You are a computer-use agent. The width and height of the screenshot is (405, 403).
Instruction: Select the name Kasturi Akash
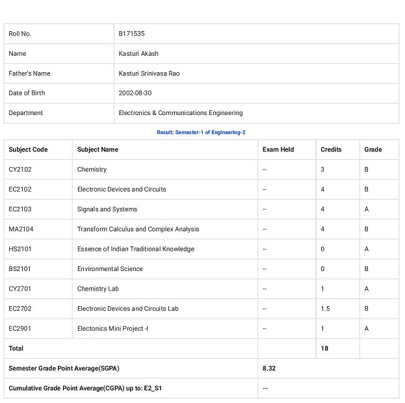click(138, 53)
